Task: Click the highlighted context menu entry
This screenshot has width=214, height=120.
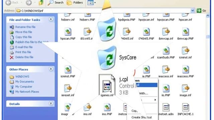Action: click(x=147, y=85)
